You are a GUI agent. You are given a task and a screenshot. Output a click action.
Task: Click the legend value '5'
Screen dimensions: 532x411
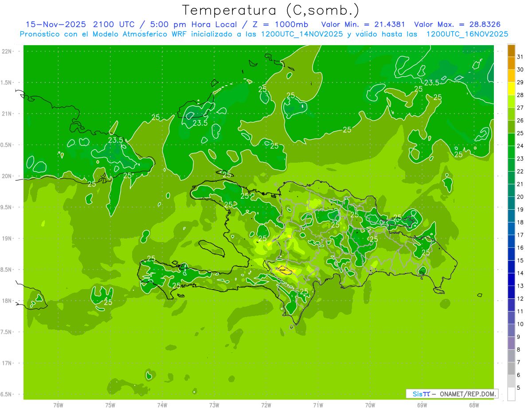pos(519,388)
